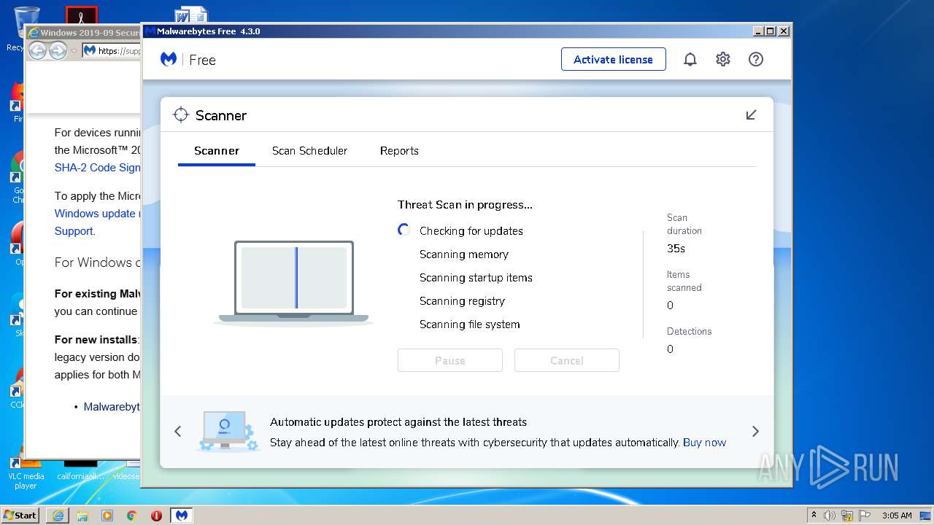Open Google Chrome from the taskbar
934x525 pixels.
pos(132,515)
